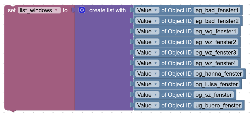The width and height of the screenshot is (250, 115).
Task: Open Value dropdown for ug_buero_fenster
Action: [147, 105]
